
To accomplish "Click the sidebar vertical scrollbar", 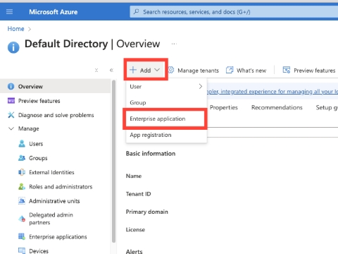I will [114, 162].
